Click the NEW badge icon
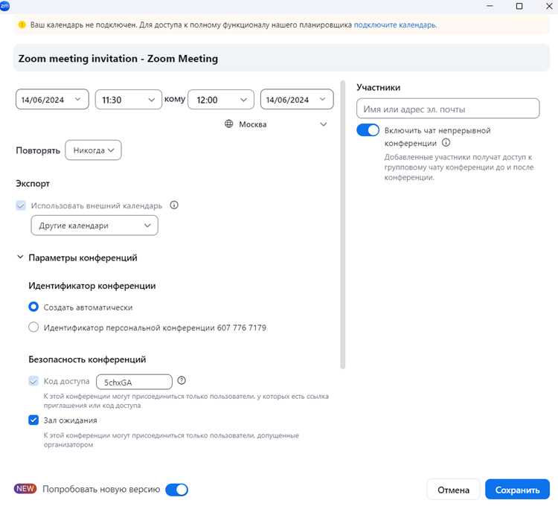The width and height of the screenshot is (558, 512). coord(25,488)
